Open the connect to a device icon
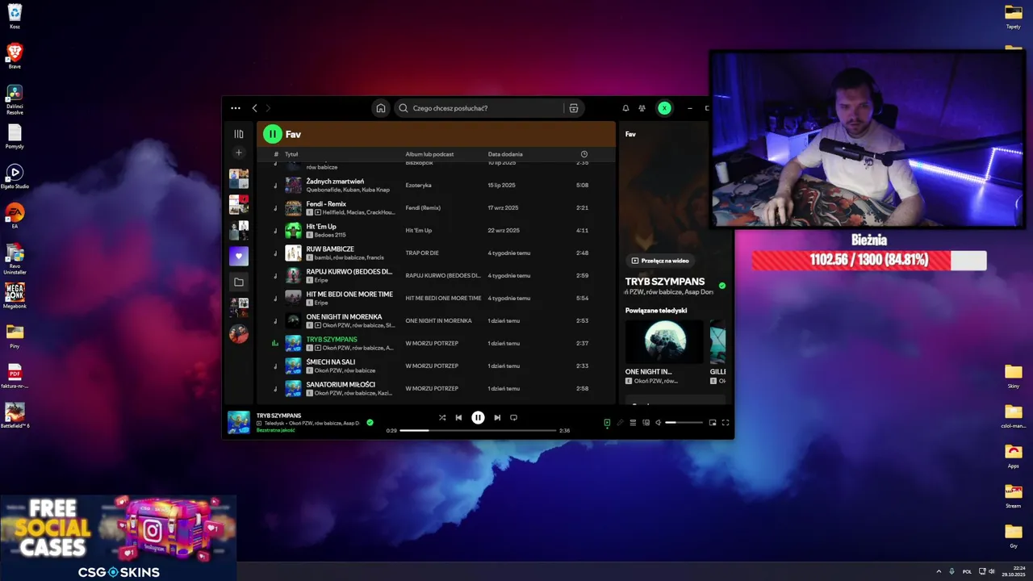This screenshot has height=581, width=1033. (646, 422)
